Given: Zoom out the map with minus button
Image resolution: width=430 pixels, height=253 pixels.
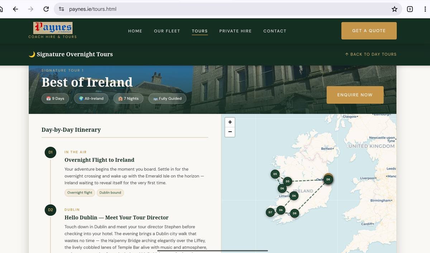Looking at the screenshot, I should coord(230,132).
